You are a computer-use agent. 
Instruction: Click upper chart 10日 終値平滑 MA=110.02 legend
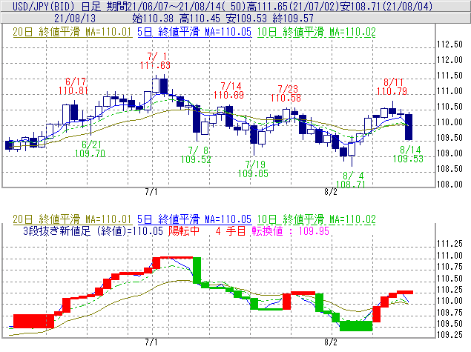click(316, 32)
